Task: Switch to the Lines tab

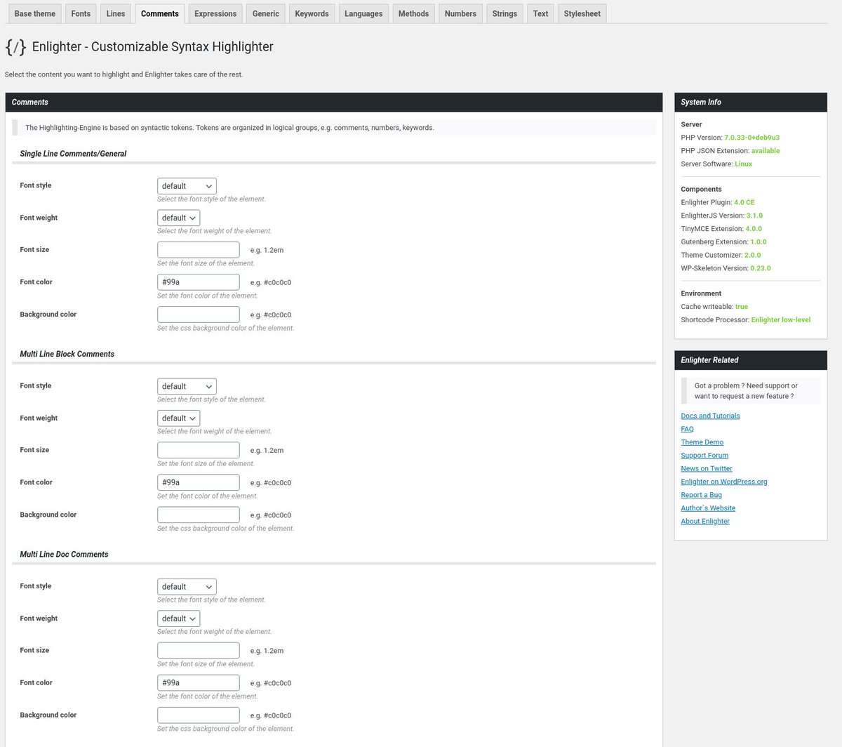Action: coord(115,13)
